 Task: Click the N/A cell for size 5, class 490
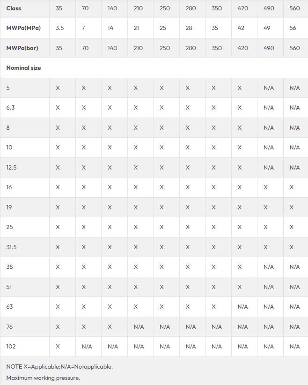click(x=269, y=88)
